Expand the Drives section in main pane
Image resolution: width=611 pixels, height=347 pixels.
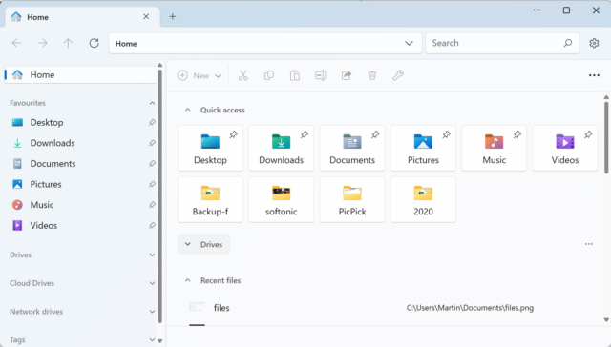click(x=203, y=244)
